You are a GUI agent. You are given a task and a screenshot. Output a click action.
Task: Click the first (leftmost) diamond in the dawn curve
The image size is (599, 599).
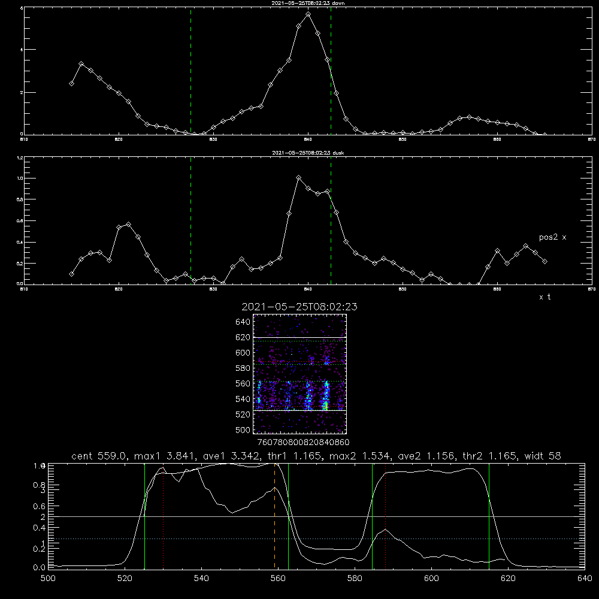pyautogui.click(x=71, y=83)
